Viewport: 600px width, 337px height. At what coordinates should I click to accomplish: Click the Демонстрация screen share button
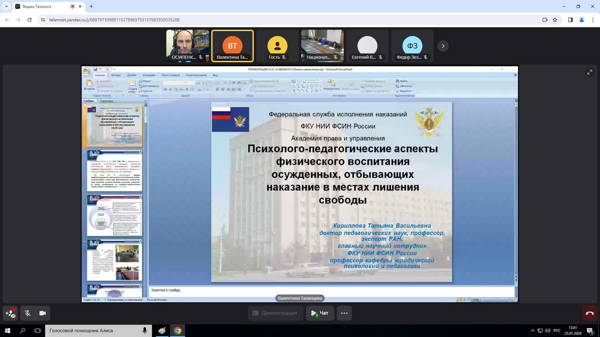[x=275, y=313]
